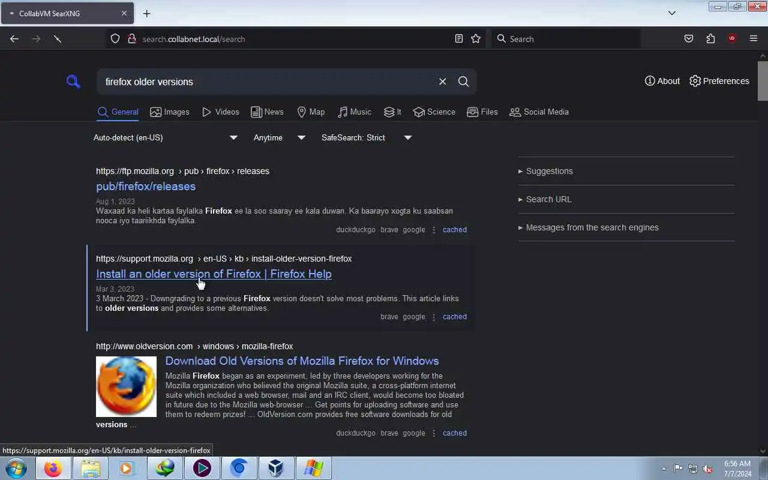This screenshot has height=480, width=768.
Task: Open Download Old Versions of Mozilla Firefox result
Action: [x=302, y=361]
